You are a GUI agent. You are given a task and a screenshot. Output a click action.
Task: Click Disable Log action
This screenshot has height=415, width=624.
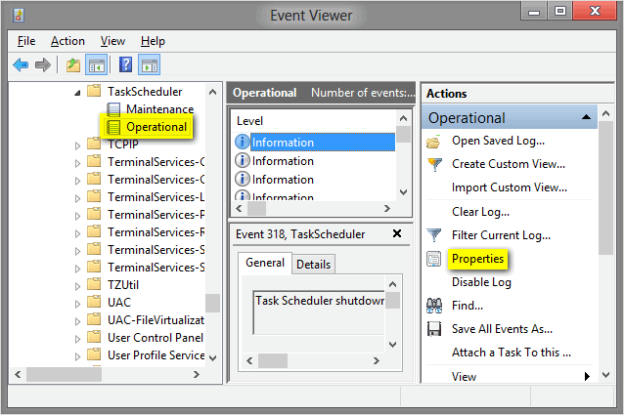[x=481, y=282]
